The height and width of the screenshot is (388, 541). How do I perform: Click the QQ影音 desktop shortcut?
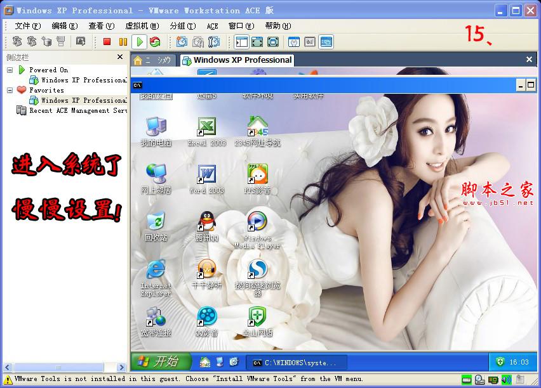click(206, 322)
